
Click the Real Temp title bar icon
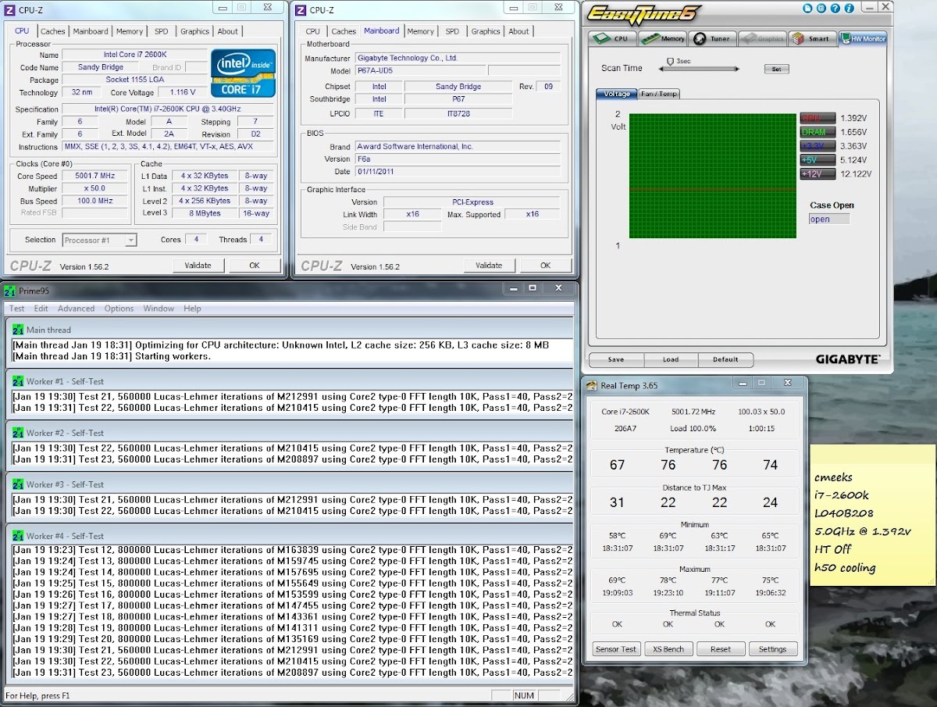[x=593, y=385]
